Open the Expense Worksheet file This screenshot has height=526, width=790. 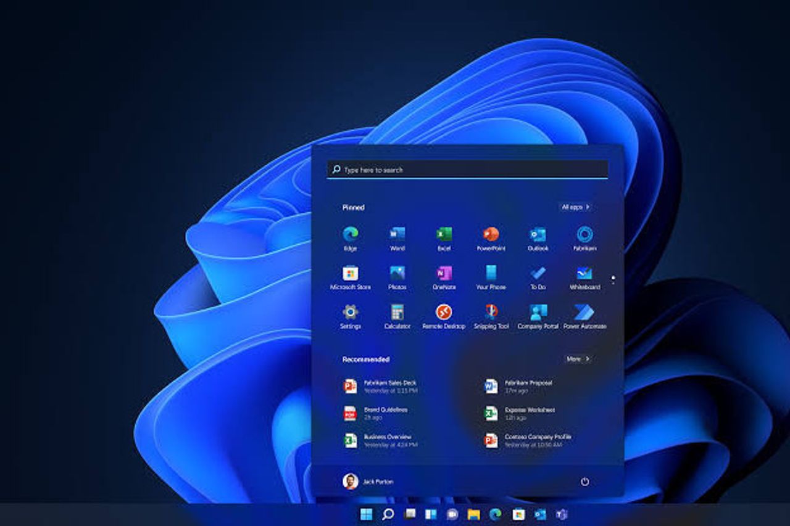click(520, 413)
